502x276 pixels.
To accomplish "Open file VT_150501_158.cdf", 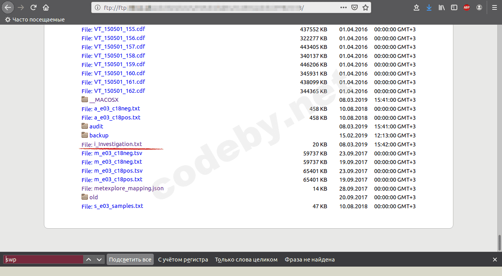I will coord(120,56).
